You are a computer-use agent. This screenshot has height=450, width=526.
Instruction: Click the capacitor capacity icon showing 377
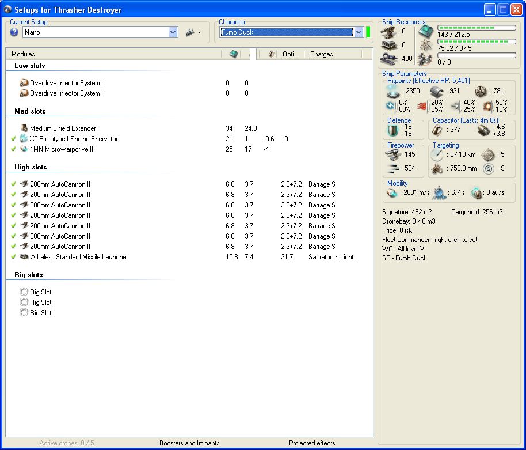[437, 130]
